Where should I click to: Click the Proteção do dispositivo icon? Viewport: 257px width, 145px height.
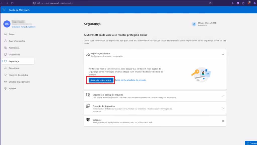[88, 106]
